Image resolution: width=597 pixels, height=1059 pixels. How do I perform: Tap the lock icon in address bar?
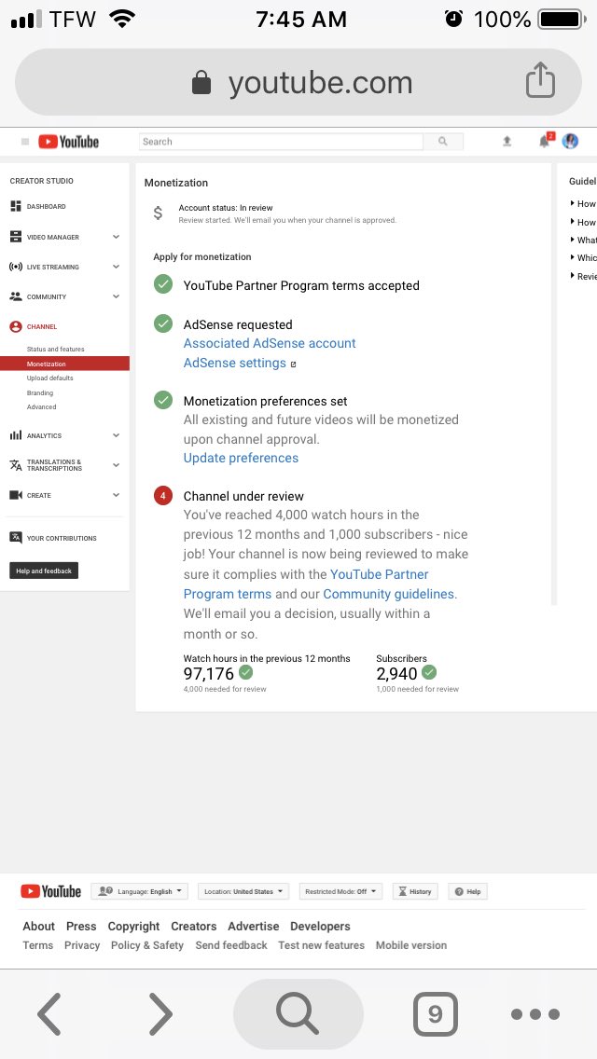point(201,83)
